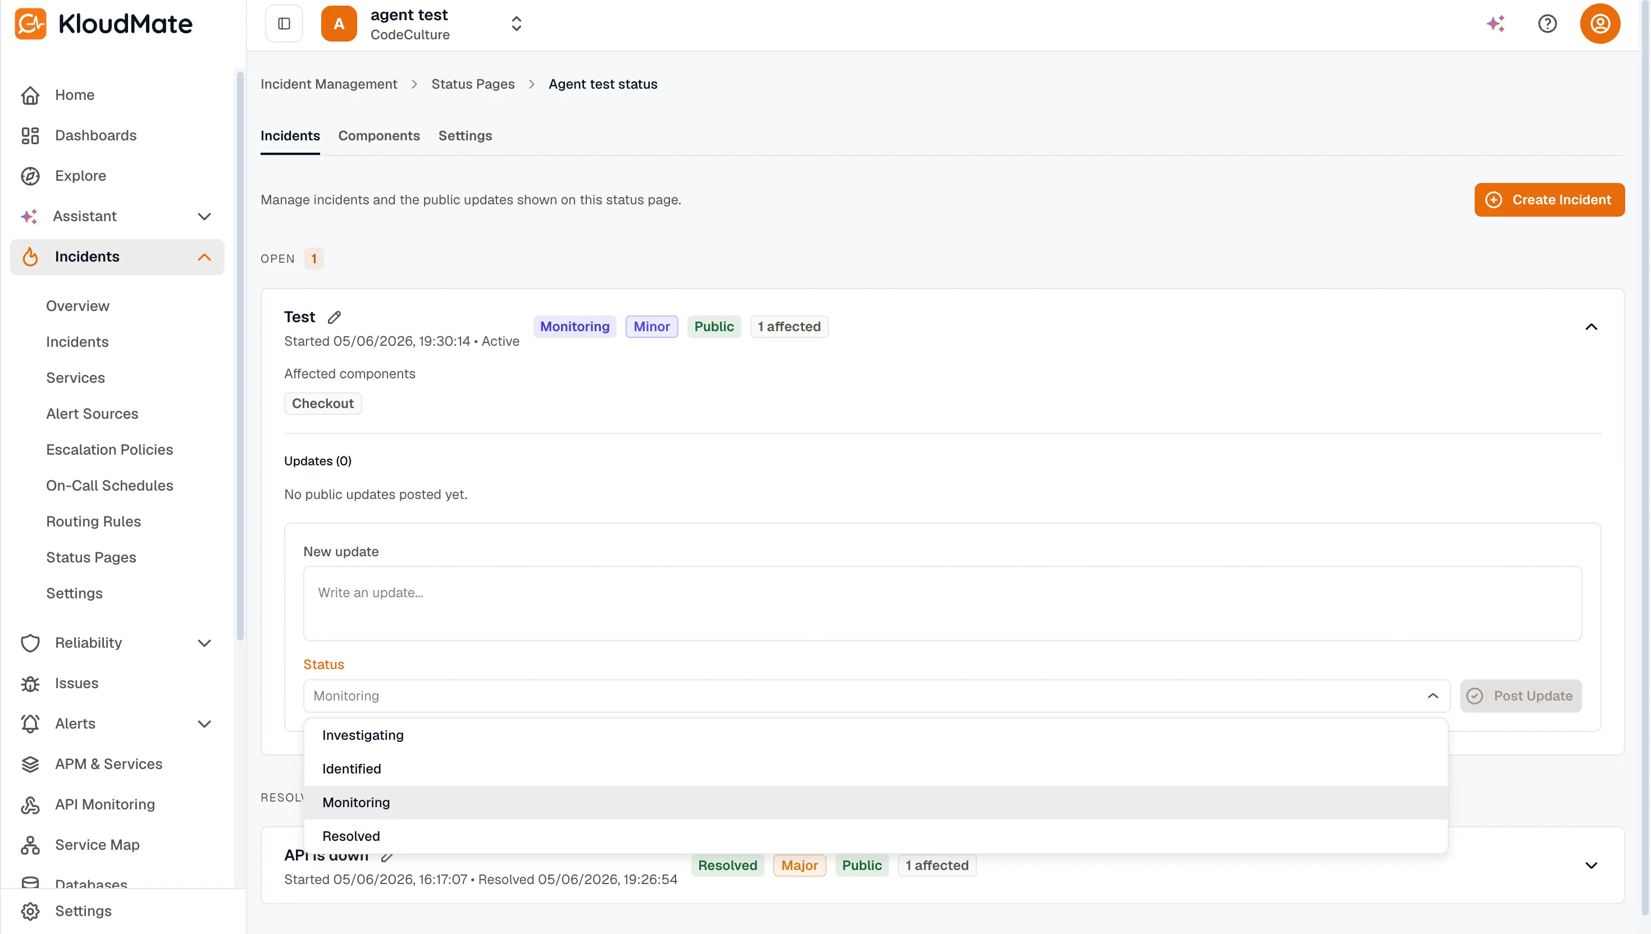This screenshot has width=1651, height=934.
Task: Open Status Pages submenu item
Action: (x=90, y=557)
